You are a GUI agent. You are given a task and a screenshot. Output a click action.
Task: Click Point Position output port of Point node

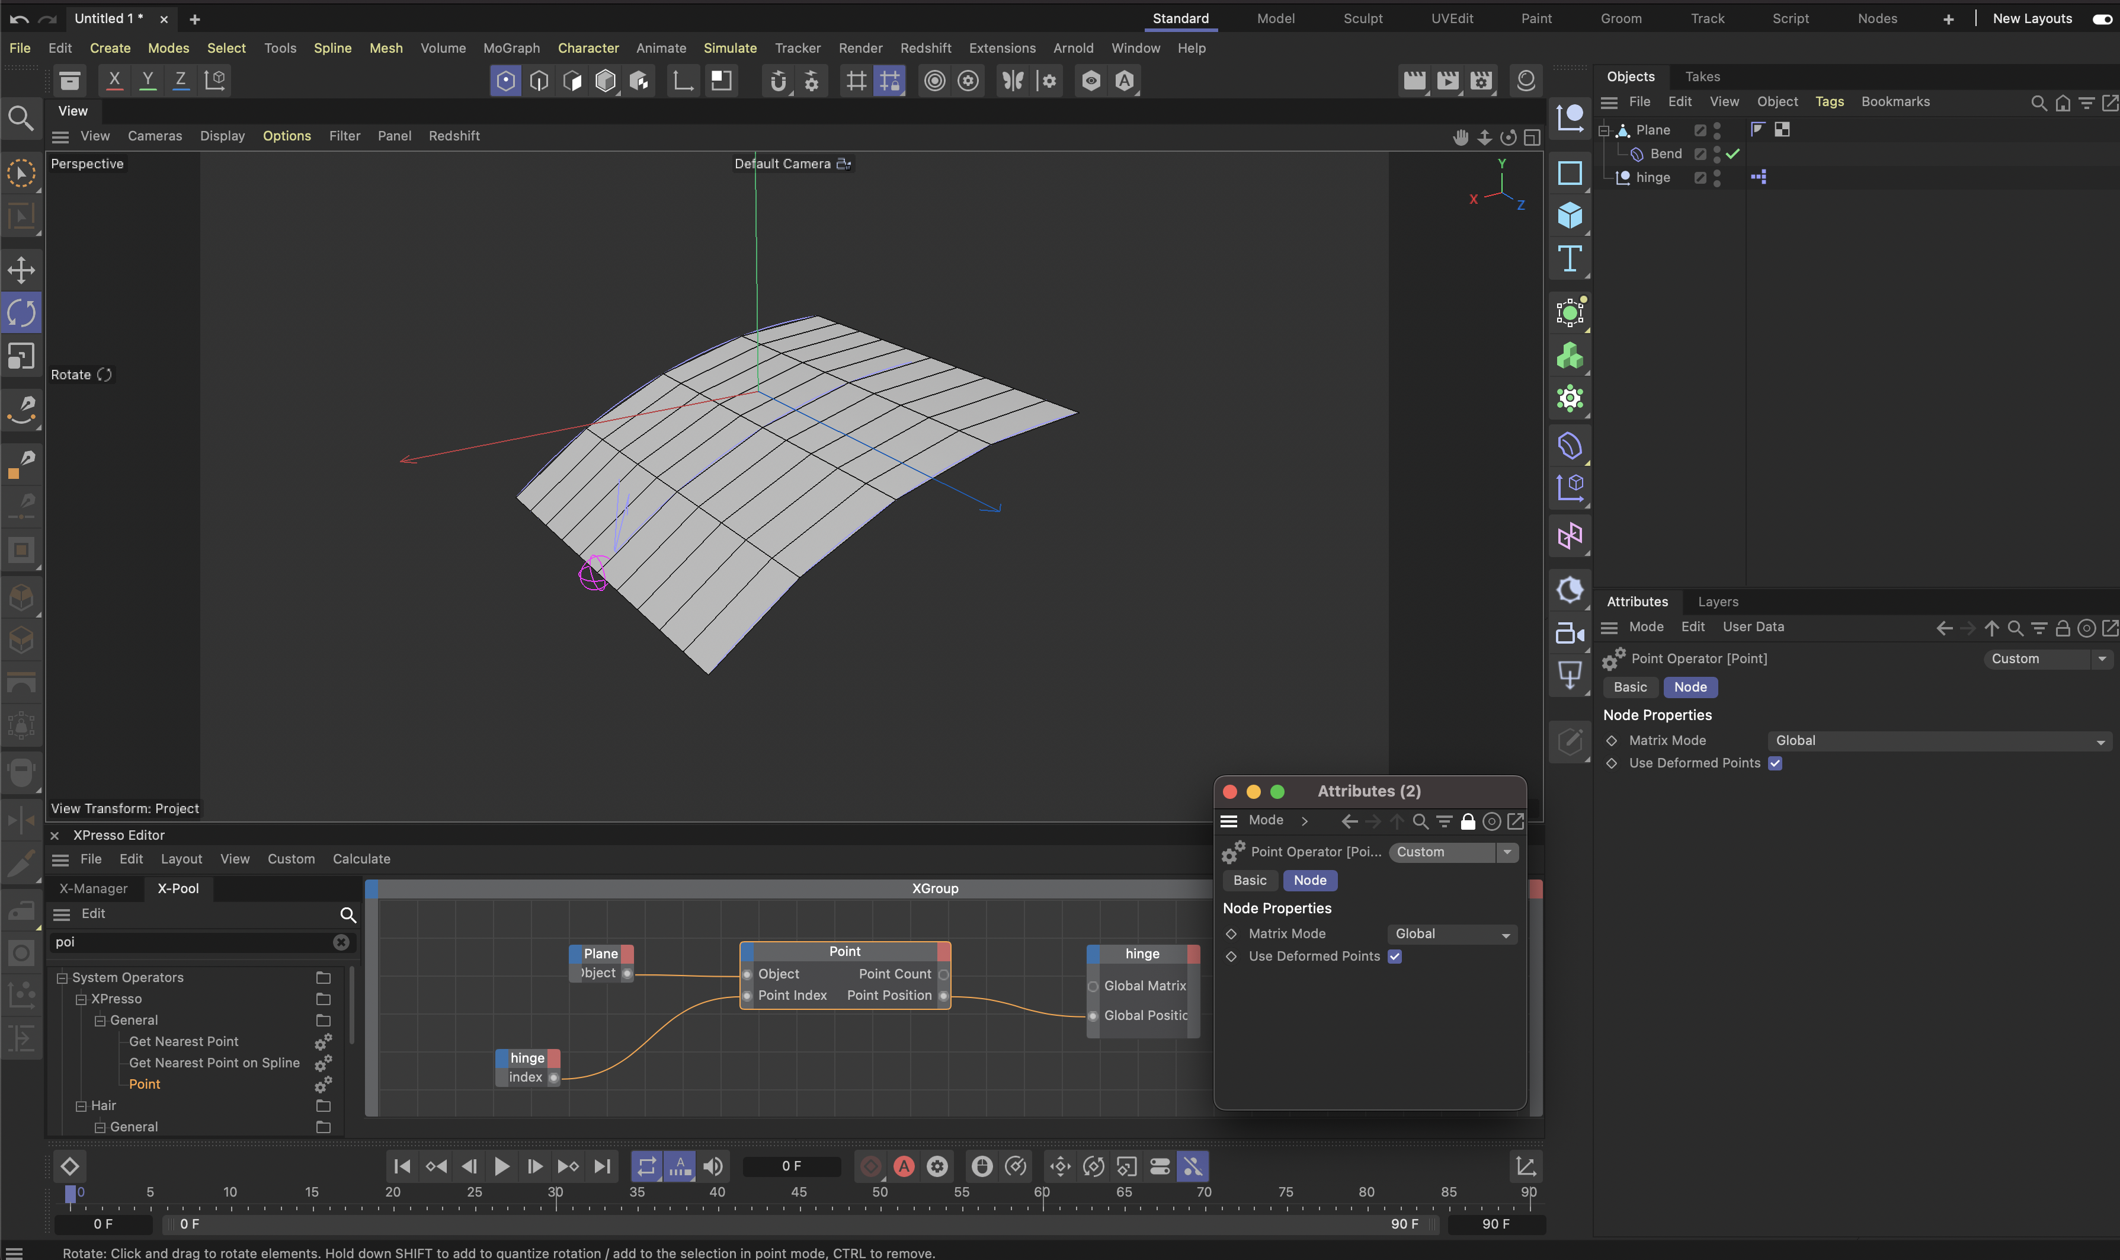pyautogui.click(x=943, y=996)
